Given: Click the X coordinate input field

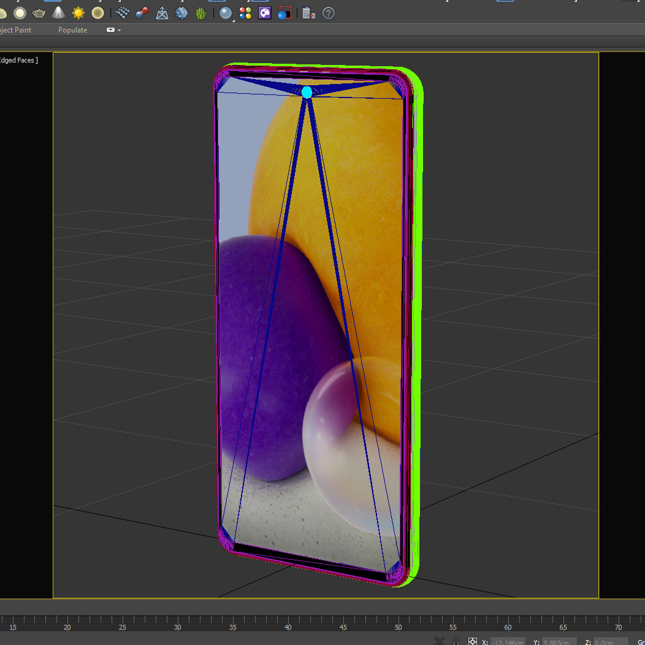Looking at the screenshot, I should pyautogui.click(x=508, y=642).
